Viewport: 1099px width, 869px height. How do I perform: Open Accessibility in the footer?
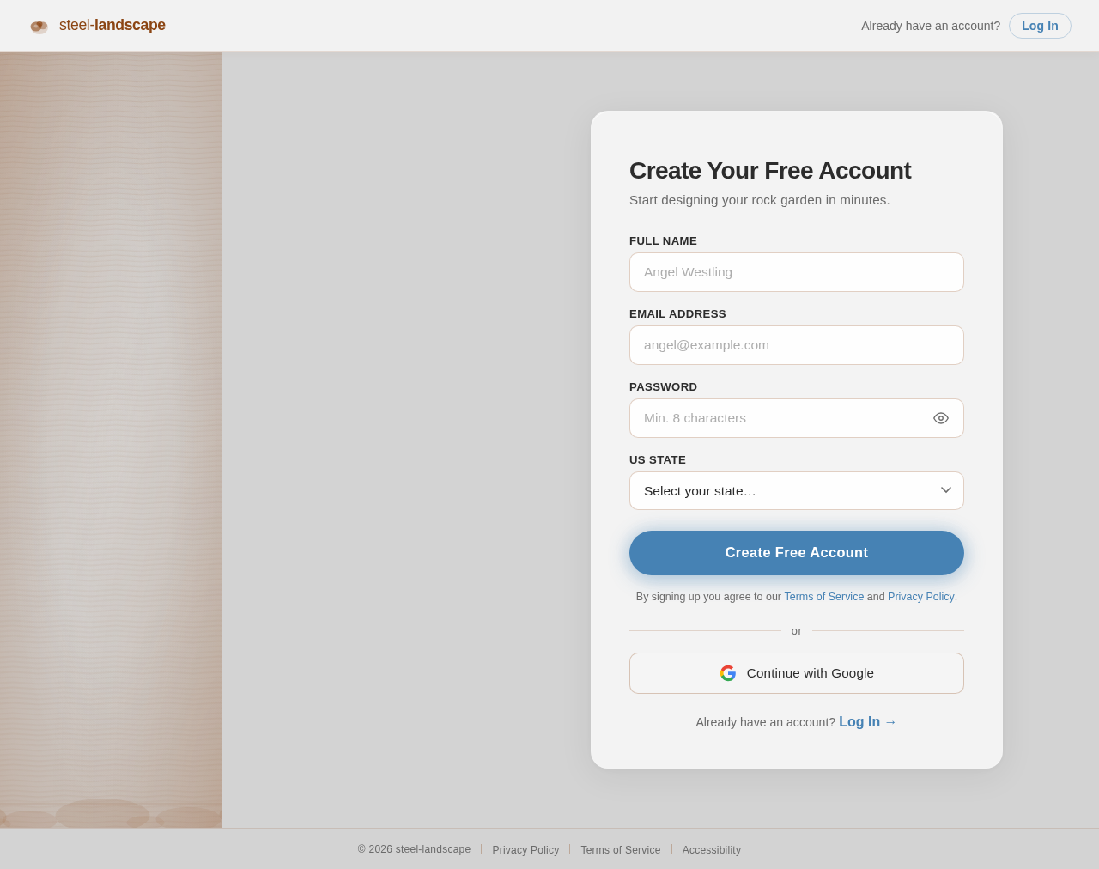click(x=712, y=848)
